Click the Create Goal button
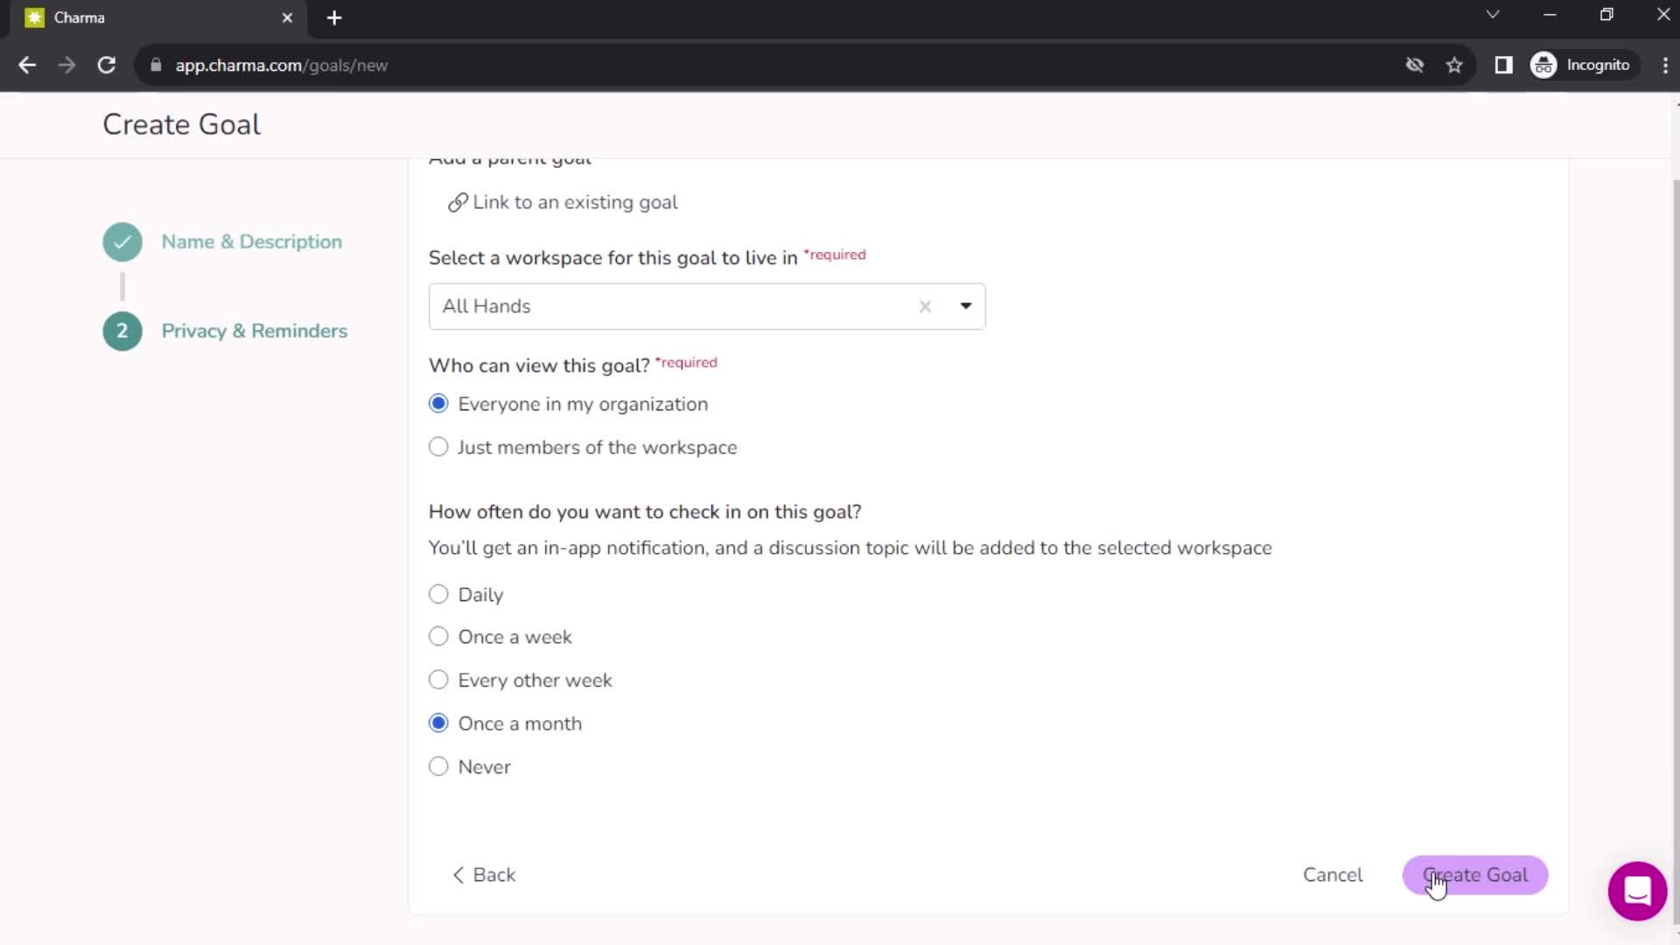 (x=1478, y=875)
